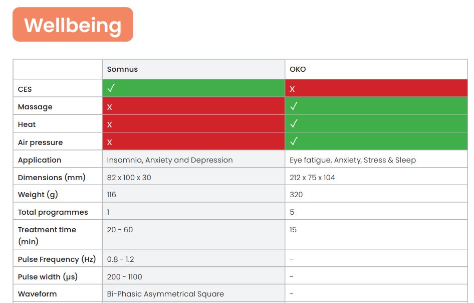Click the red X for Somnus Heat
This screenshot has height=303, width=474.
coord(109,124)
